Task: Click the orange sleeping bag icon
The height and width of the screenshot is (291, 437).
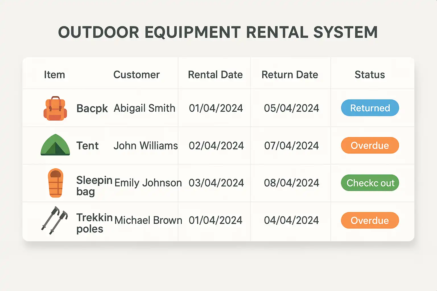Action: pyautogui.click(x=55, y=183)
